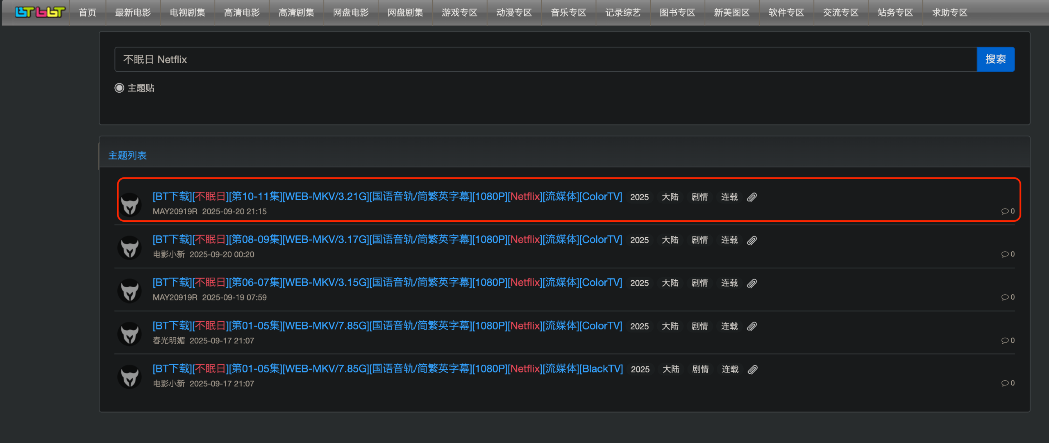Click the BTBBT site logo

pyautogui.click(x=40, y=12)
